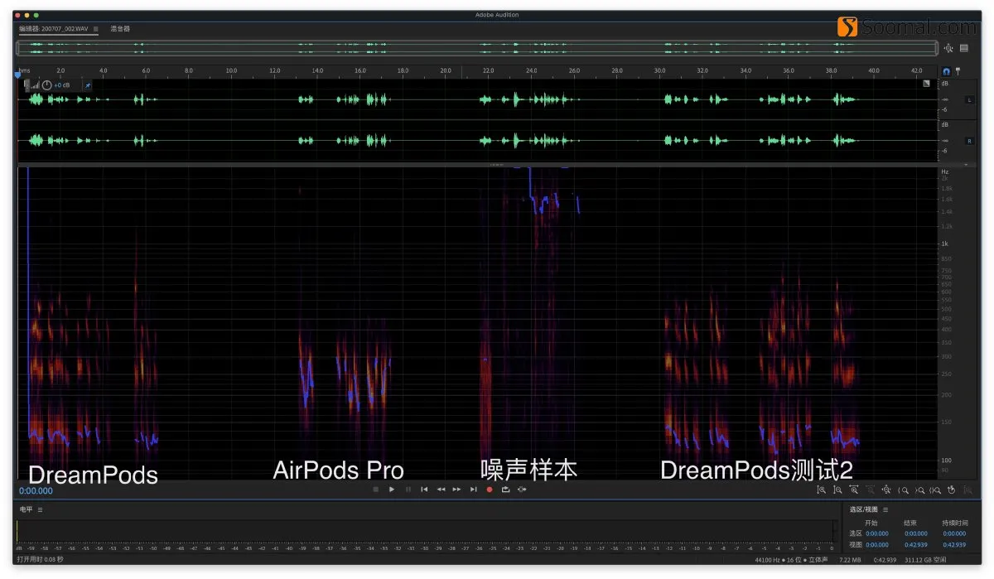Click the Zoom In at In Point icon
Screen dimensions: 994x579
tap(903, 490)
